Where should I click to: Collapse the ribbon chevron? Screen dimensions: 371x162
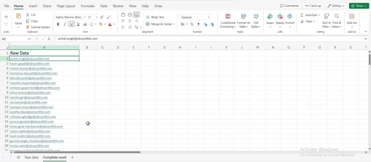[x=366, y=31]
